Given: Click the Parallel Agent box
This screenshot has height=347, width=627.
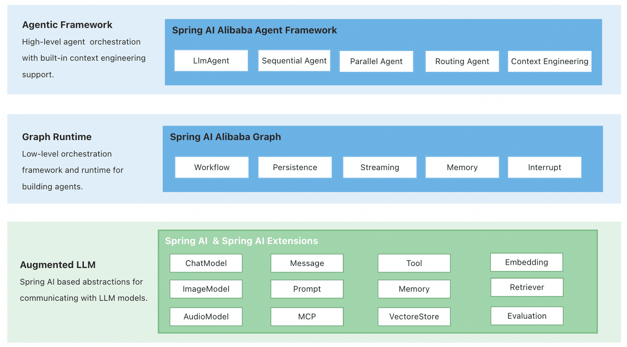Looking at the screenshot, I should point(376,61).
